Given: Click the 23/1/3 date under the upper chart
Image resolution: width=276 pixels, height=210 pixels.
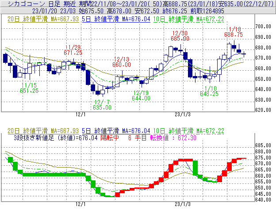Looking at the screenshot, I should [183, 115].
